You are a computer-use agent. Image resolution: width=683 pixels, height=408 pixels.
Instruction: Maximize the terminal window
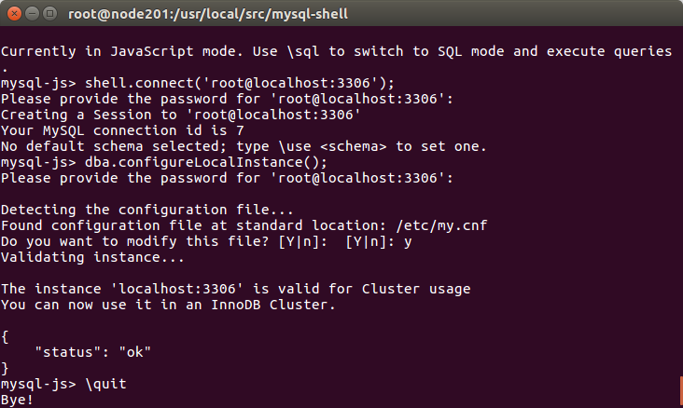(x=50, y=14)
